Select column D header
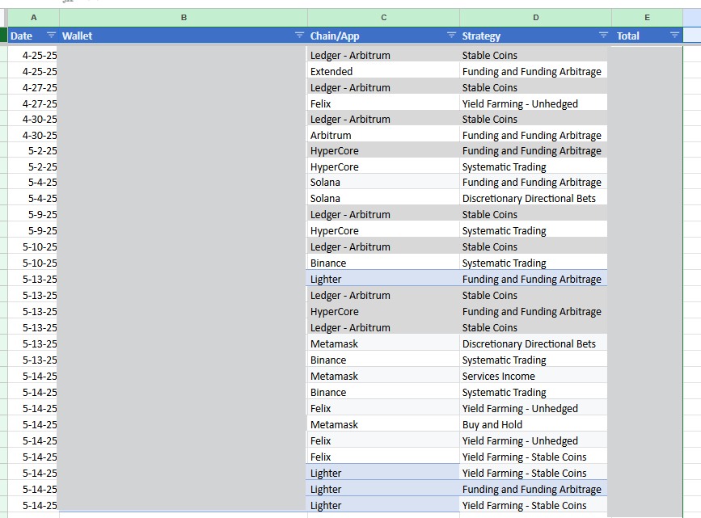 point(535,18)
